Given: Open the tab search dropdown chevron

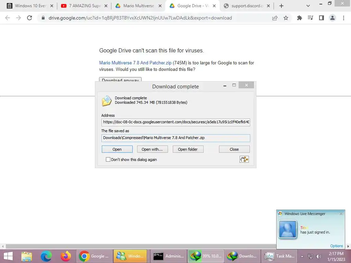Looking at the screenshot, I should tap(308, 6).
